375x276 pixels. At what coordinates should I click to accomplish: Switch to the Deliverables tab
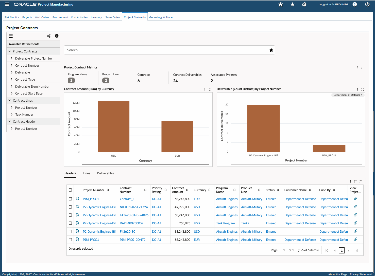pyautogui.click(x=106, y=173)
